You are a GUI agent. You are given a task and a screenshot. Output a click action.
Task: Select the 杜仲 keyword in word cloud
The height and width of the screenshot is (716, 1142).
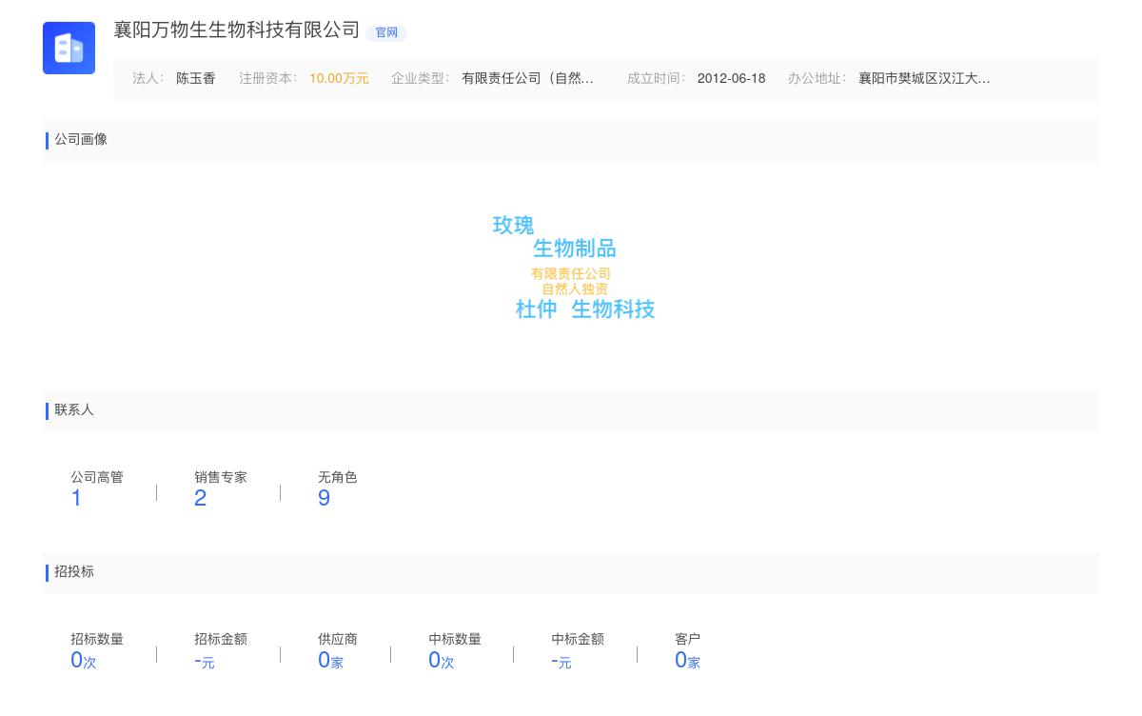(x=536, y=309)
